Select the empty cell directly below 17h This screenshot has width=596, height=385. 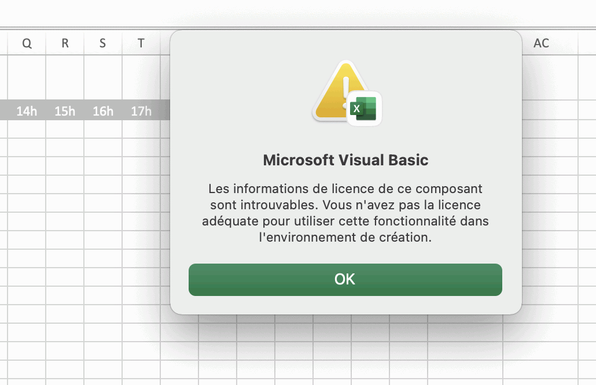coord(141,129)
